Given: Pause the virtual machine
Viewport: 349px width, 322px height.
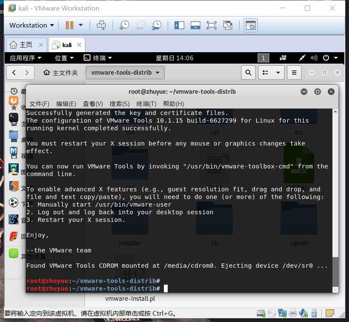Looking at the screenshot, I should [x=70, y=25].
